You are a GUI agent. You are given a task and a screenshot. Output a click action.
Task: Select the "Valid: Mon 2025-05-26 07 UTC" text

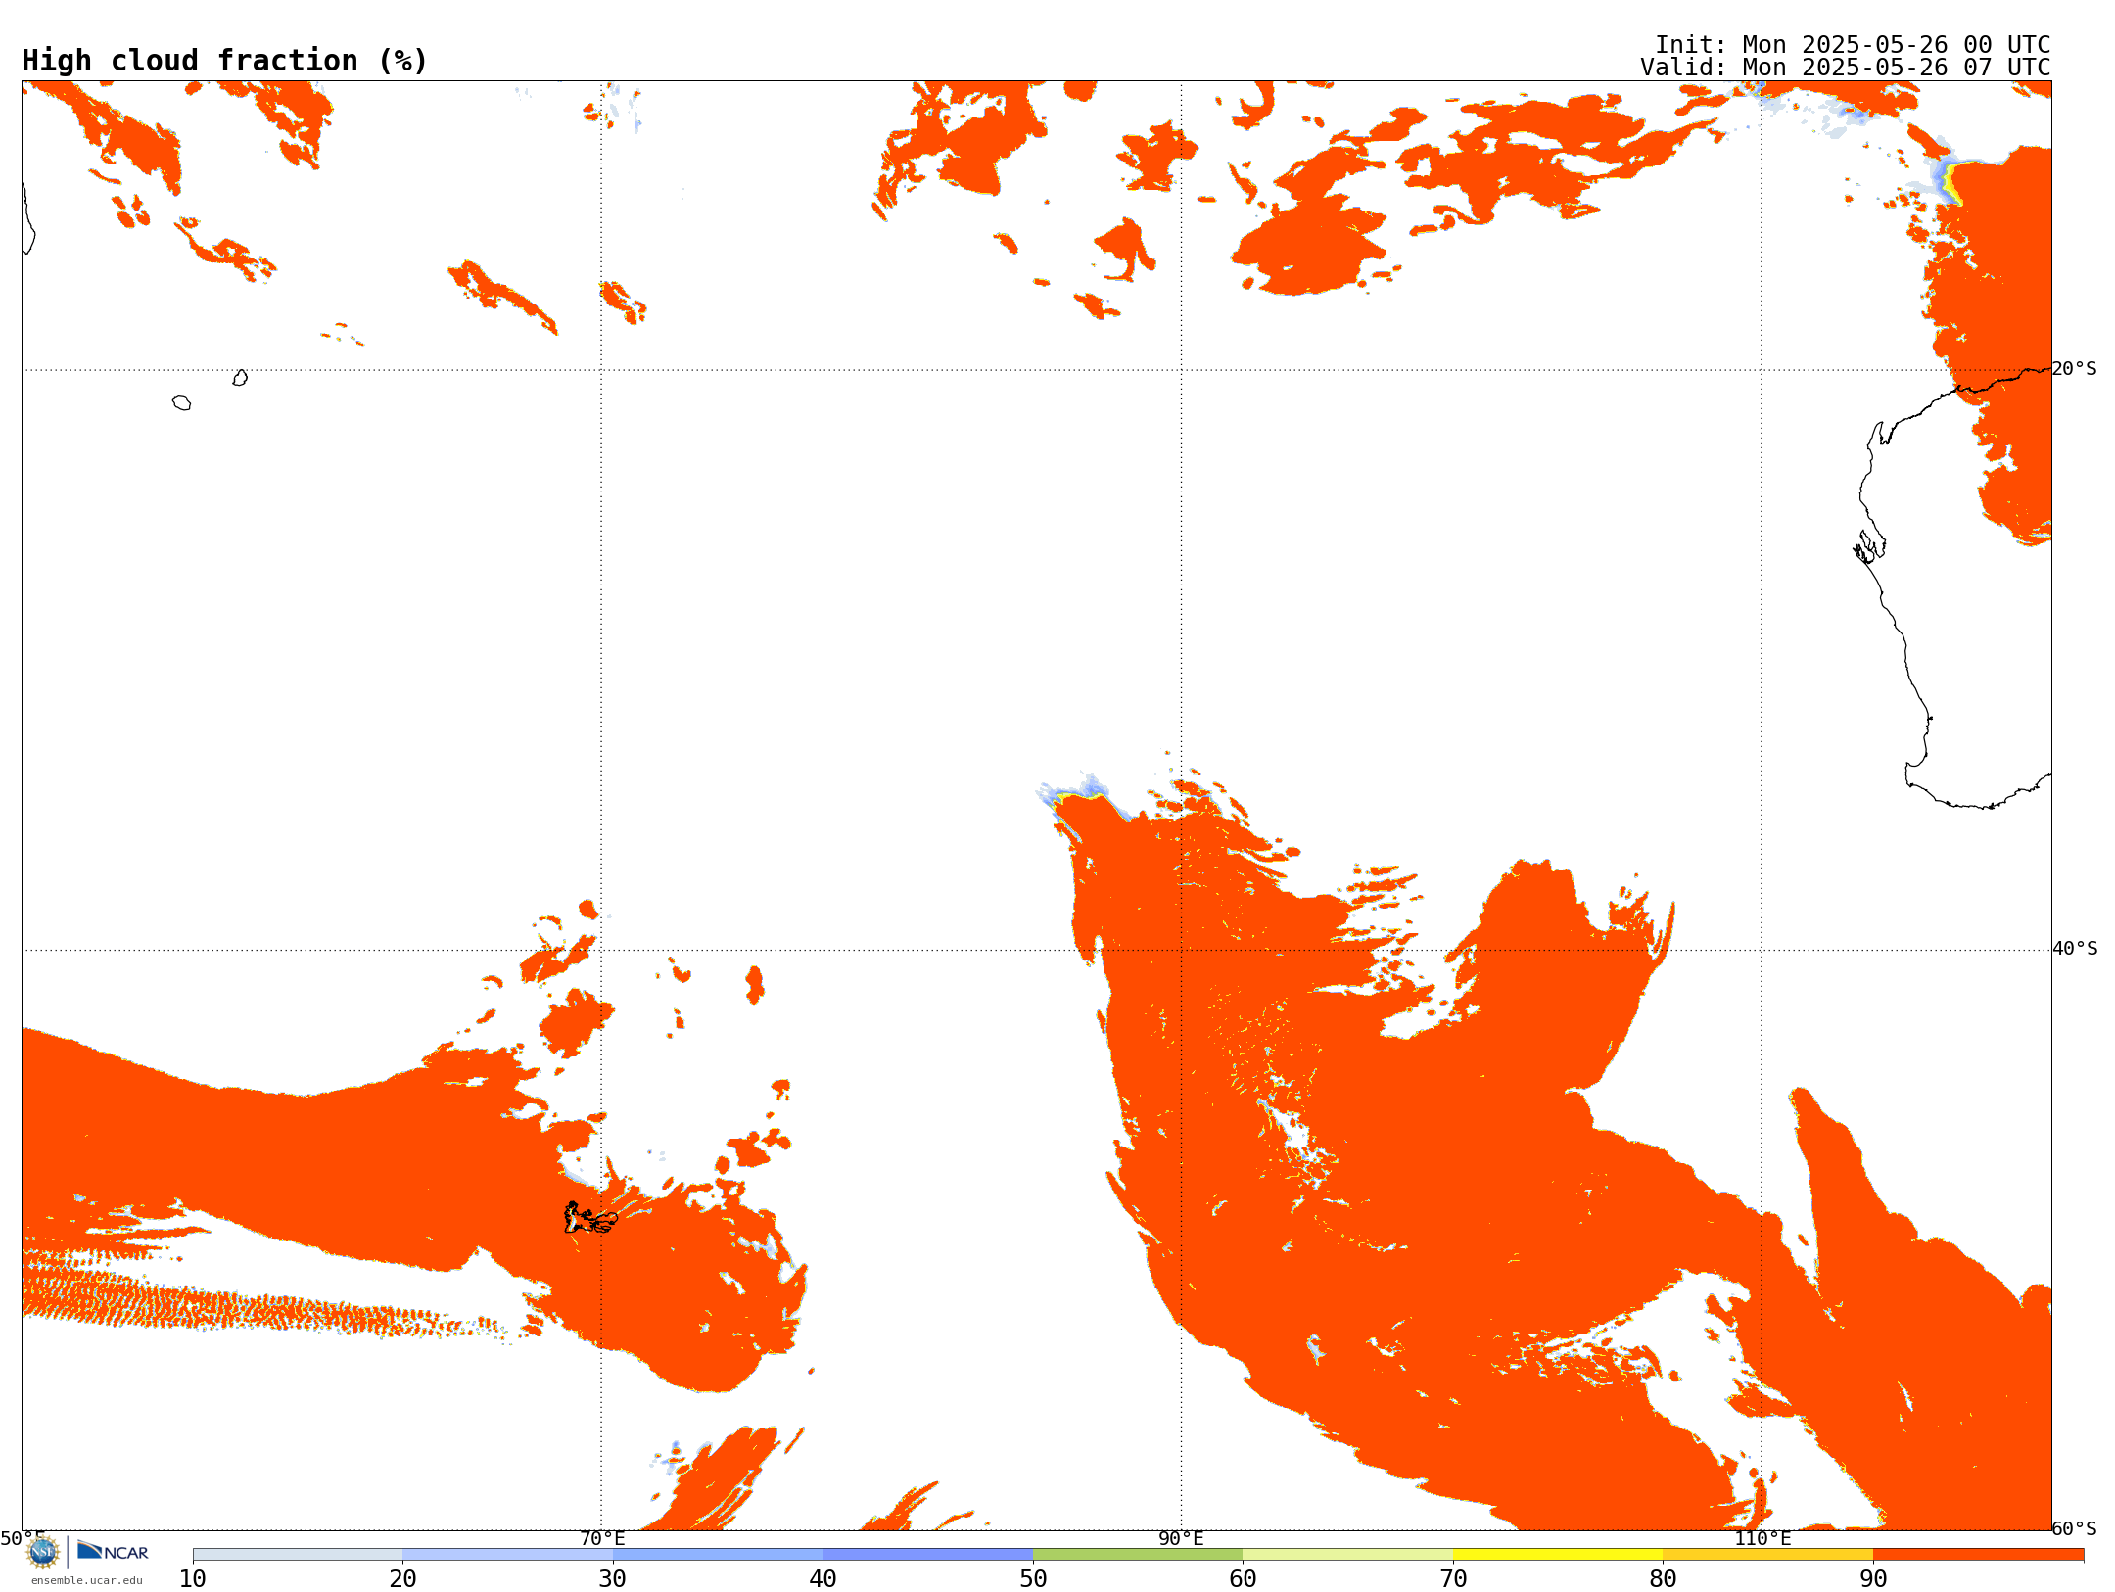click(1846, 68)
